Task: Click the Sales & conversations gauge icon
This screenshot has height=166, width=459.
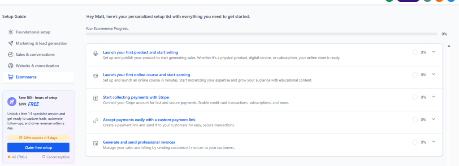Action: (11, 54)
